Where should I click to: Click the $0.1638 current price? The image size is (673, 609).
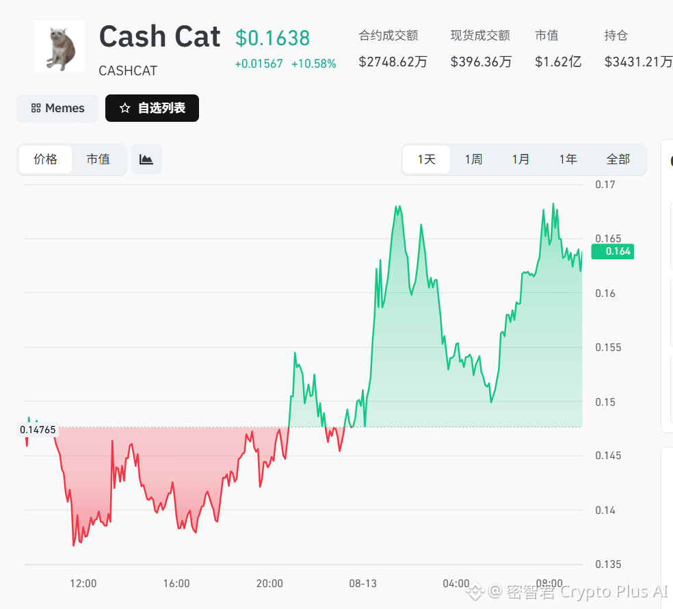pyautogui.click(x=272, y=38)
